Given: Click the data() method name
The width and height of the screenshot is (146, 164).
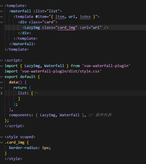Looking at the screenshot, I should click(13, 82).
